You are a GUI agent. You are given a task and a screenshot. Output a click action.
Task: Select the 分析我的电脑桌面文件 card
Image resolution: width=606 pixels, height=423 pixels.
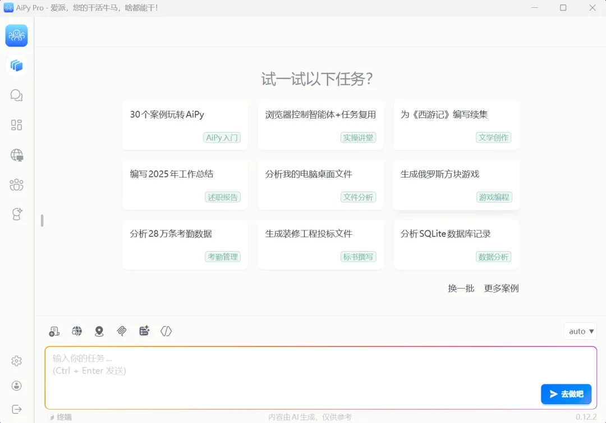321,185
